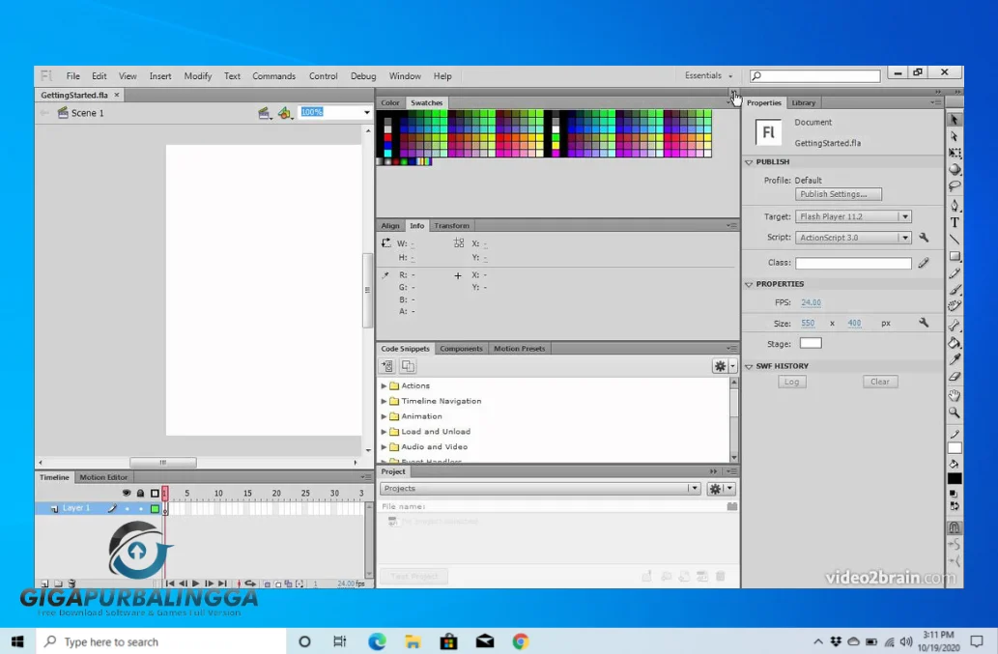Toggle Onion Skin button
998x654 pixels.
268,583
